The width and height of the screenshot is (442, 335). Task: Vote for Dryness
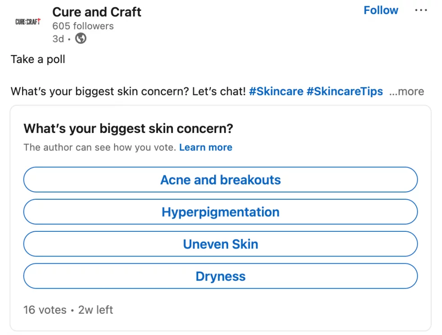(221, 275)
